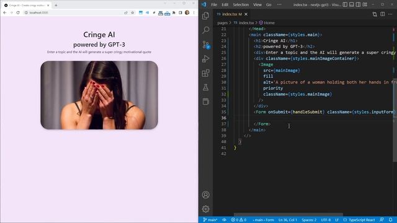Go forward in the Chrome browser
397x223 pixels.
coord(11,12)
